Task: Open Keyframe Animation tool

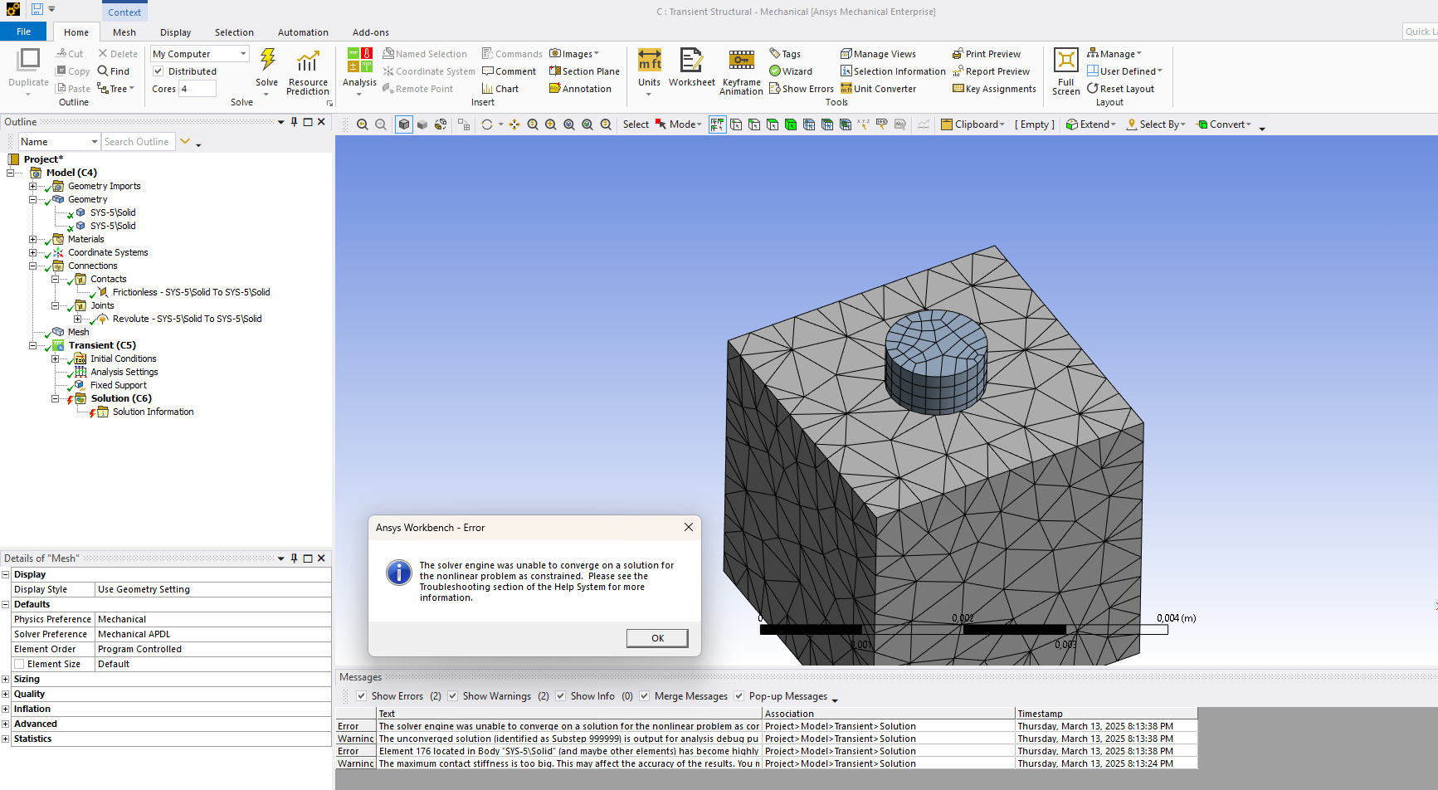Action: (741, 72)
